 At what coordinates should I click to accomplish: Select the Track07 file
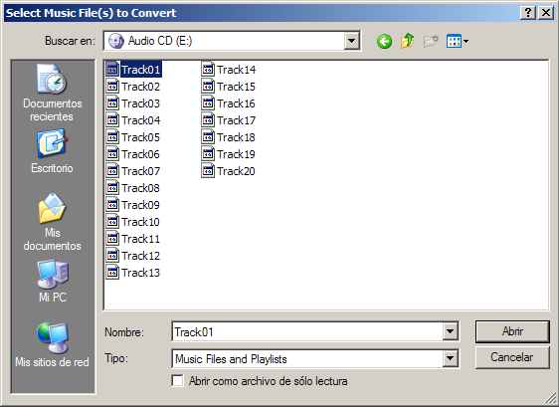133,171
